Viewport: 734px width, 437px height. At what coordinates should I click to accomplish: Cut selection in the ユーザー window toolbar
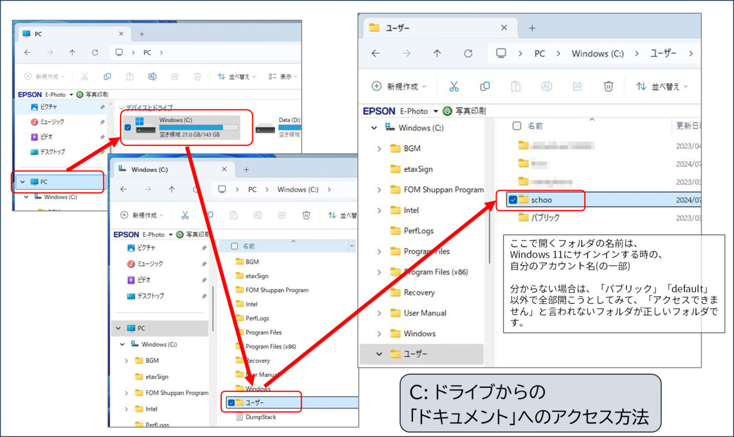click(x=454, y=86)
